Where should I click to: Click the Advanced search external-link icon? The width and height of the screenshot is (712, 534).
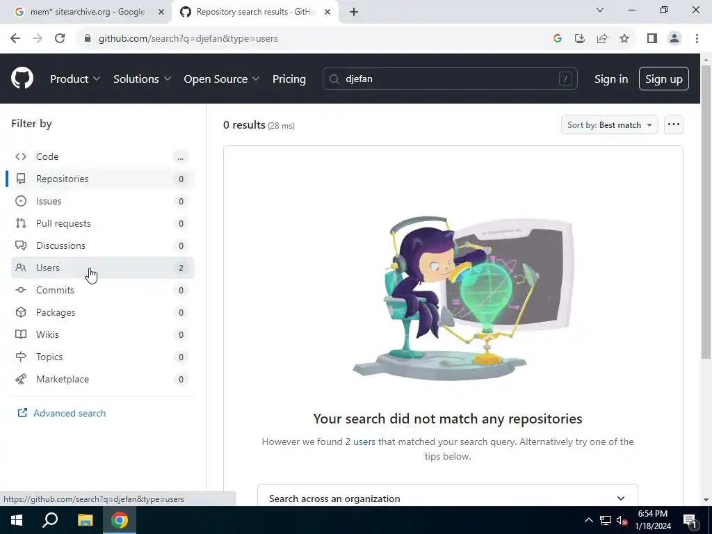tap(22, 413)
